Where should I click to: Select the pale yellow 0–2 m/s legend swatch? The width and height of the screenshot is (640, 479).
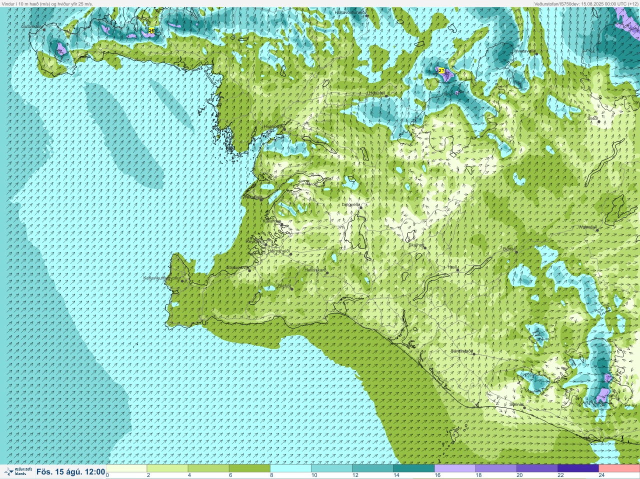point(126,468)
